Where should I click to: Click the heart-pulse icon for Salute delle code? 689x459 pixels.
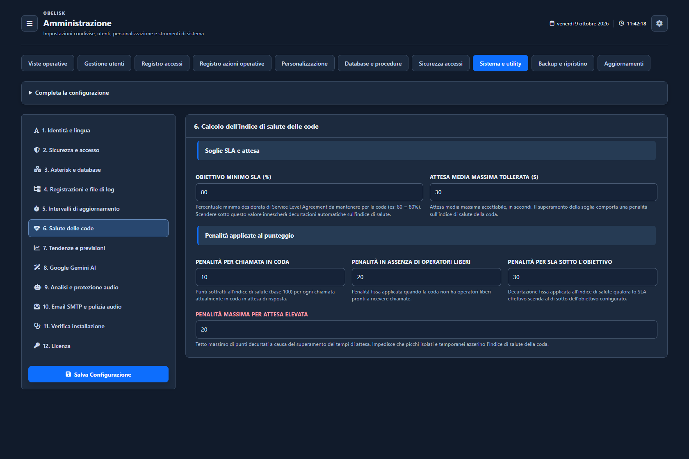(x=37, y=228)
